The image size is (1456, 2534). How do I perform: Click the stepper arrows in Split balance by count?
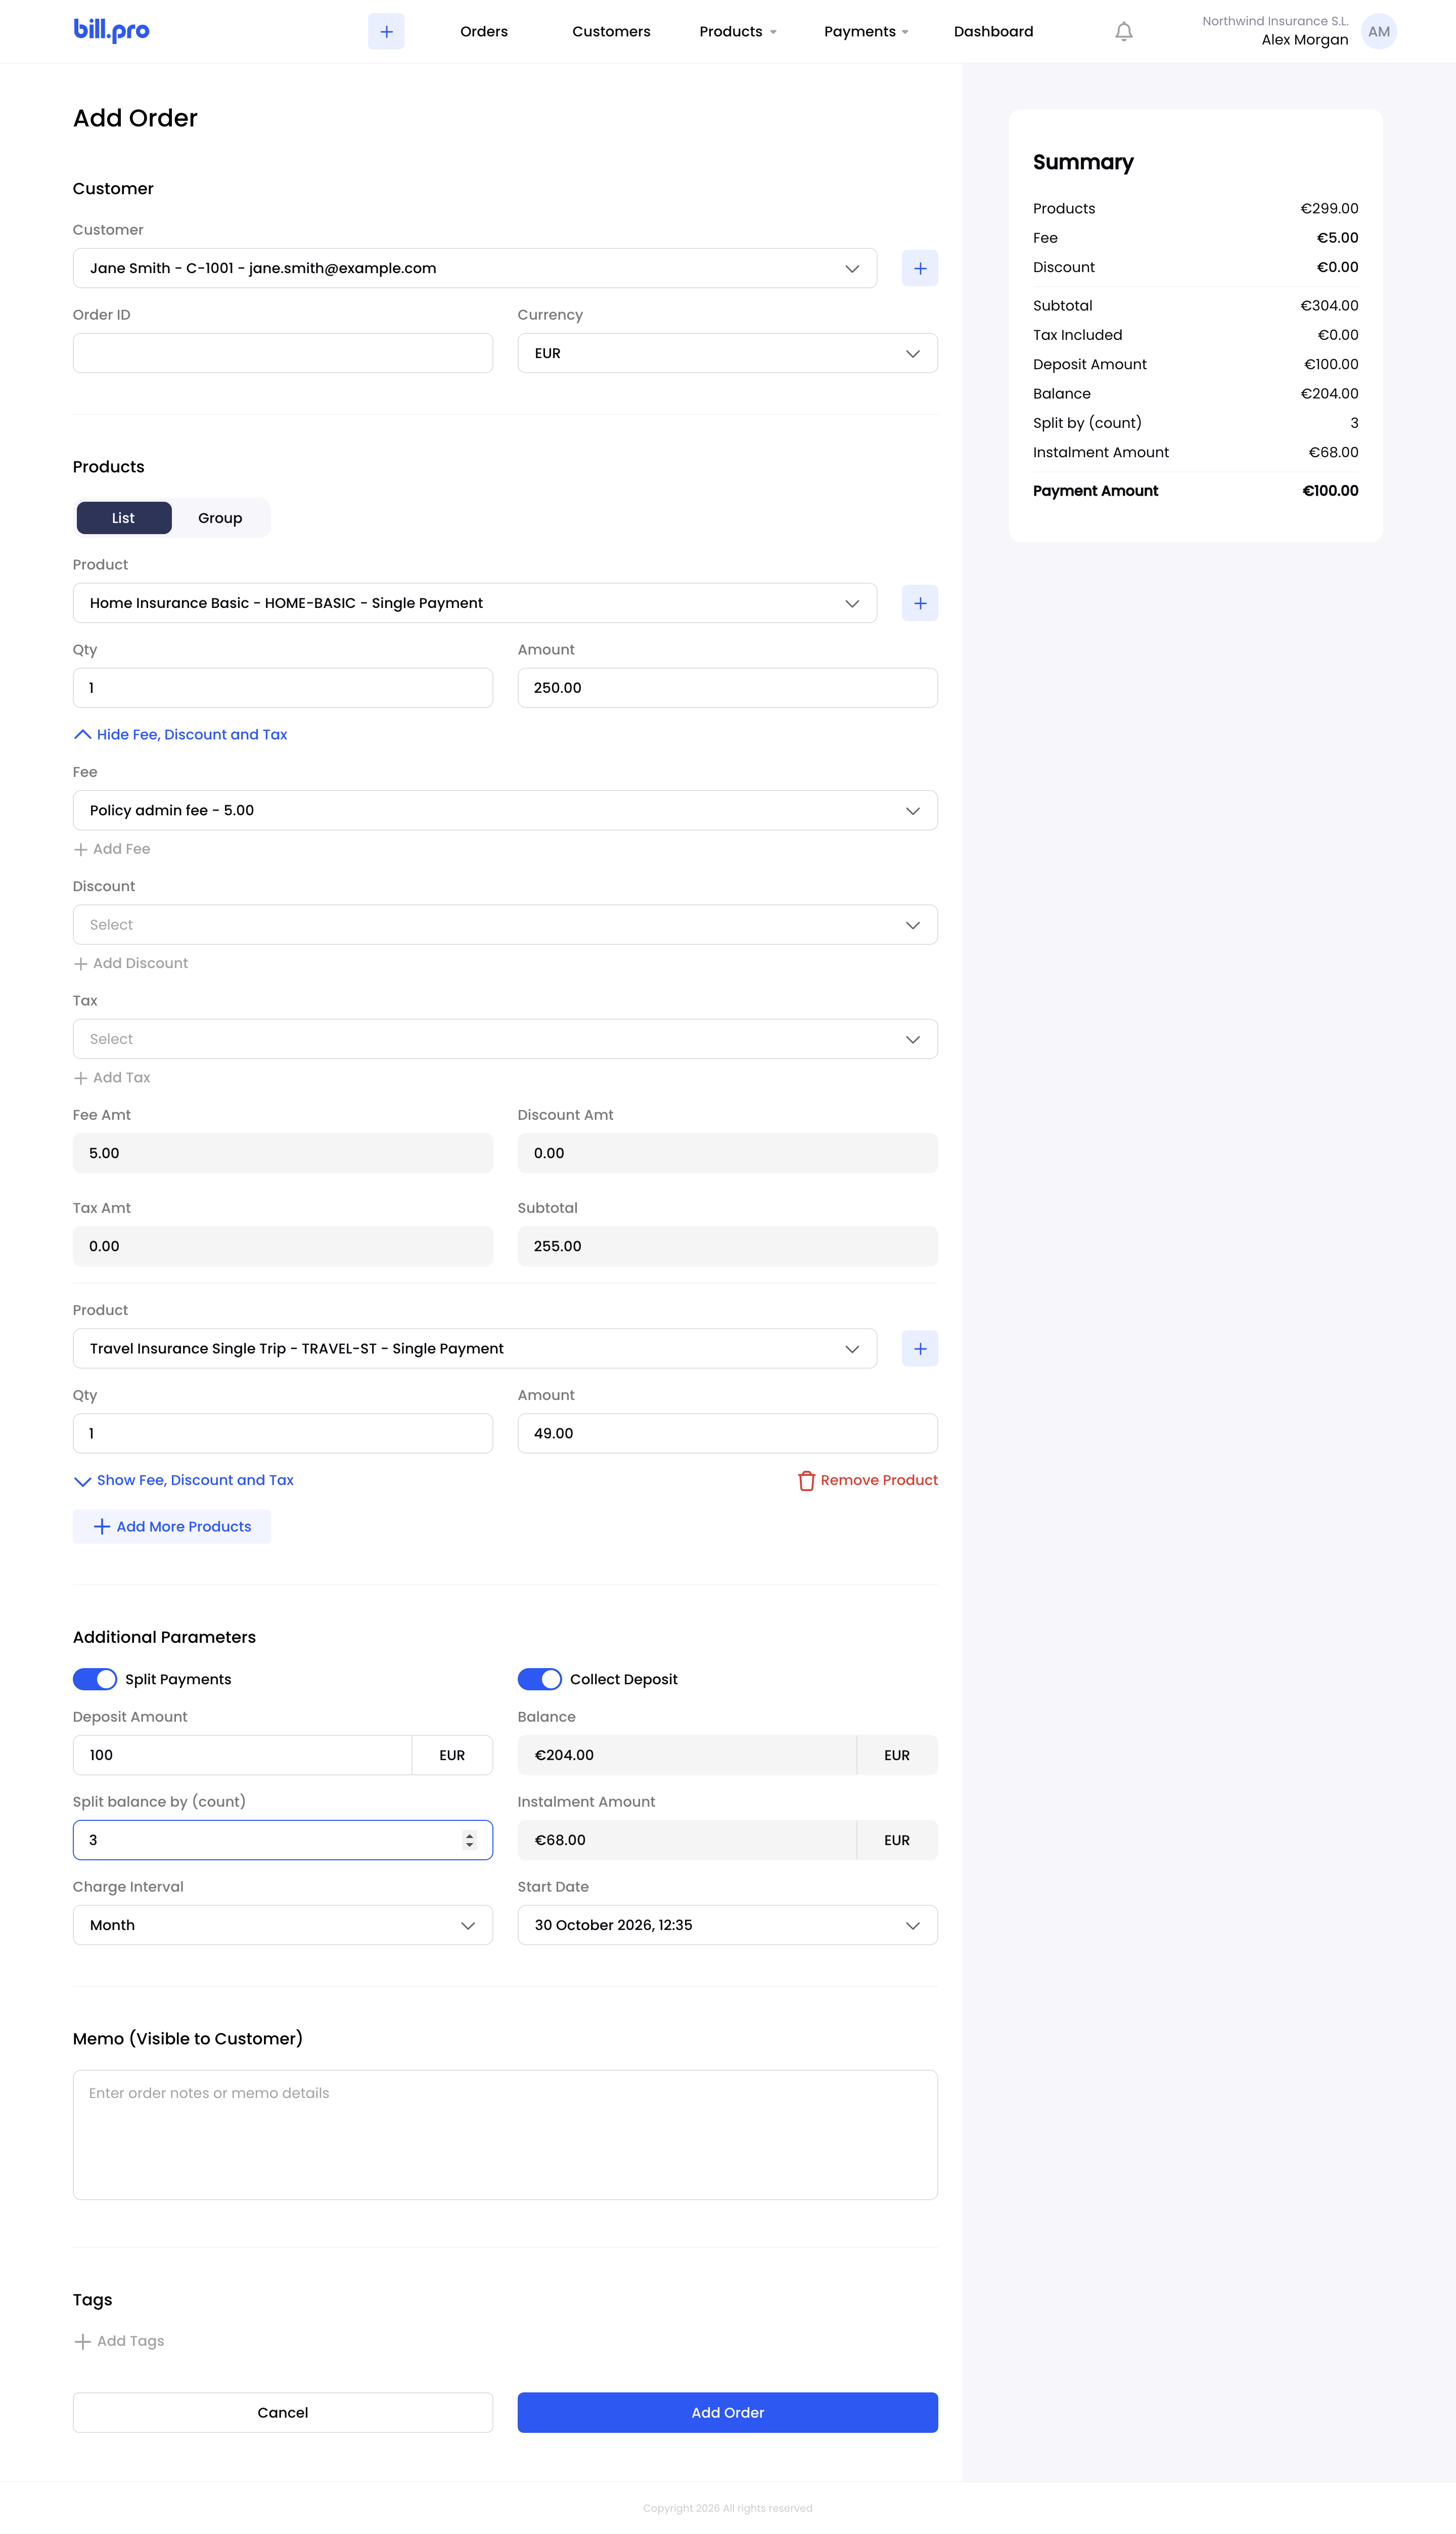[x=470, y=1840]
